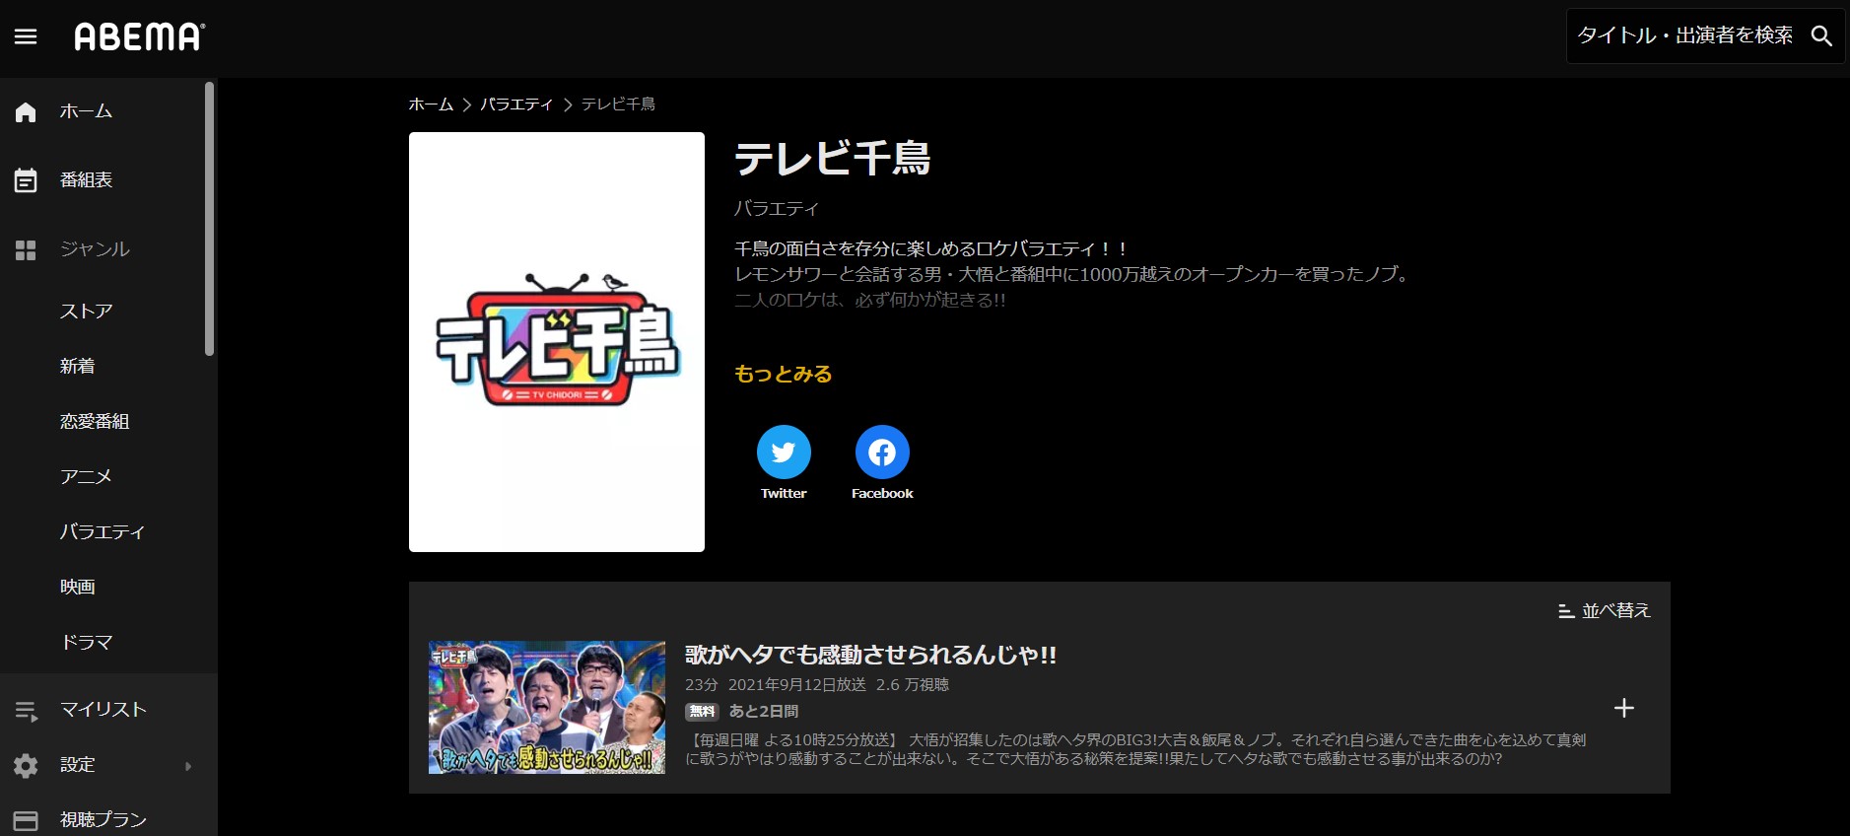The image size is (1850, 836).
Task: Click the Facebook label text
Action: (882, 494)
